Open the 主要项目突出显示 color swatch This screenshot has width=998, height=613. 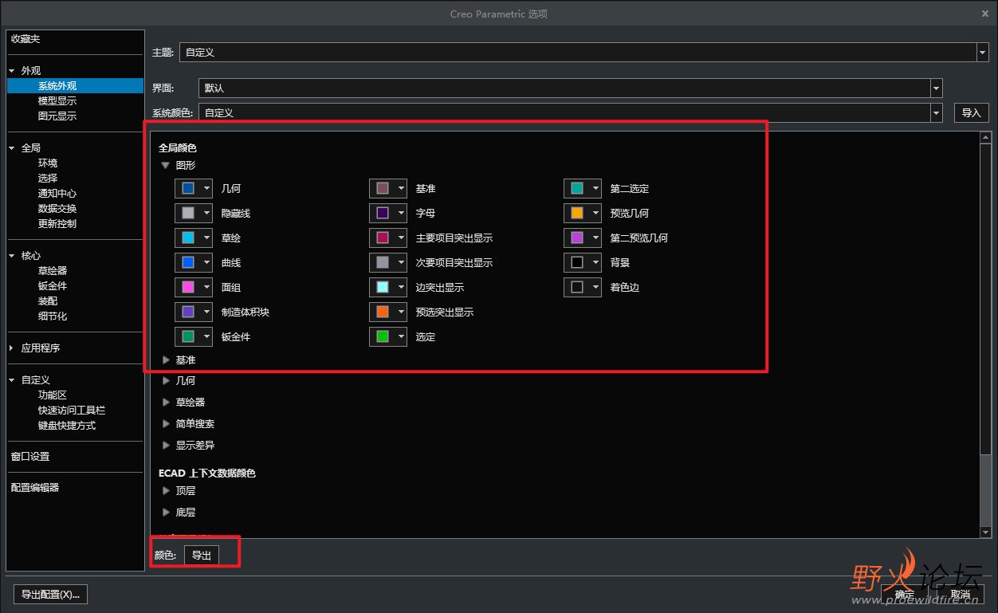(388, 238)
